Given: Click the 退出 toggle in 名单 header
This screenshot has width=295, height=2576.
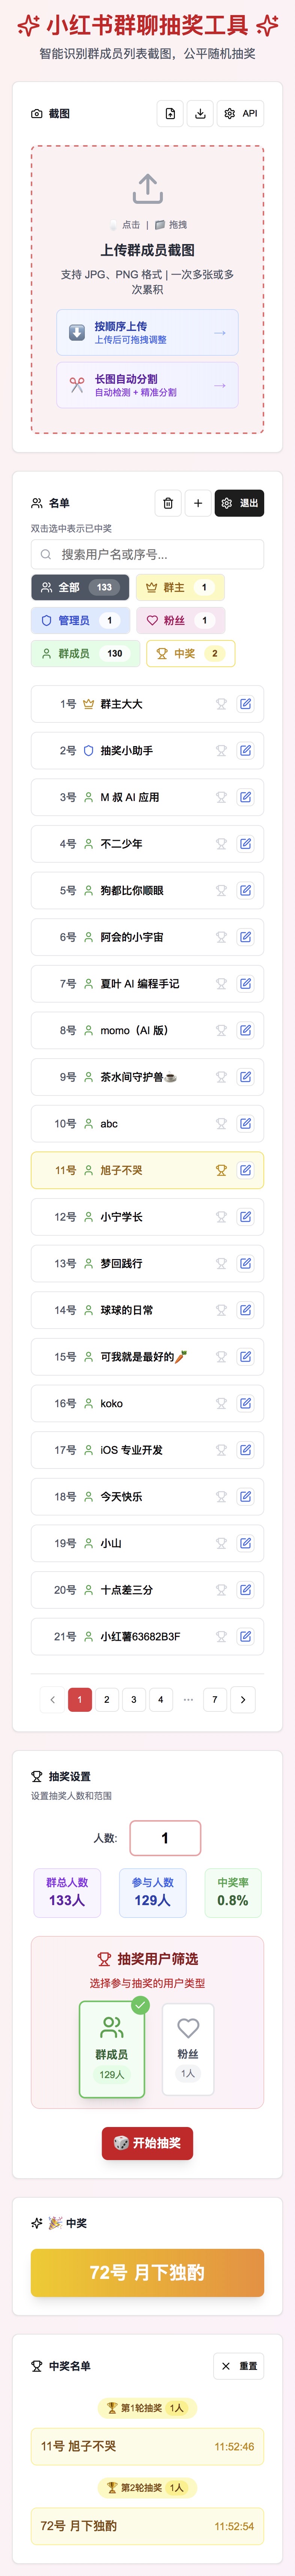Looking at the screenshot, I should click(x=239, y=503).
